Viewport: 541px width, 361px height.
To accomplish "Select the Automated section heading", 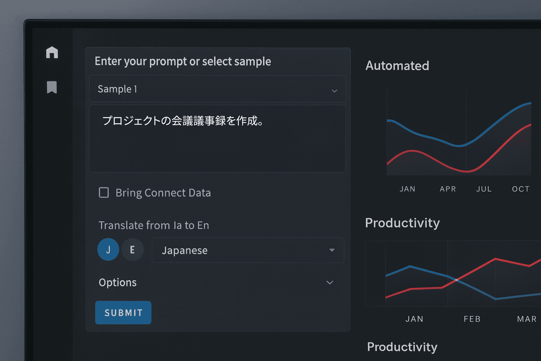I will (x=397, y=66).
